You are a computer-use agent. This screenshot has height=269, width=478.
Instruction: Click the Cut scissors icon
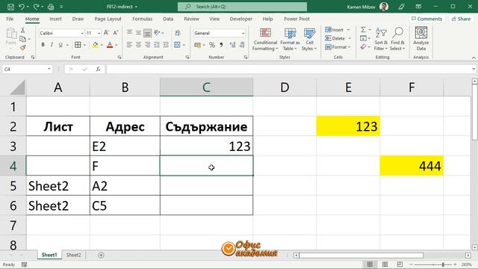22,30
